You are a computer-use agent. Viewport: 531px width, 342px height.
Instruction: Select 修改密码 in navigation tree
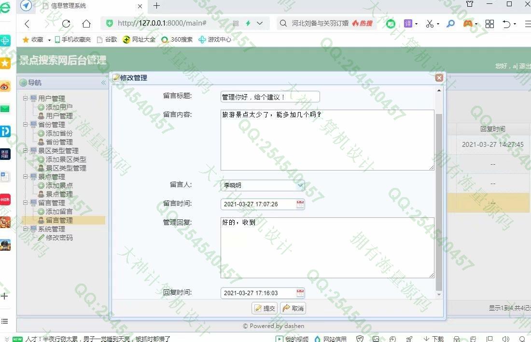59,238
